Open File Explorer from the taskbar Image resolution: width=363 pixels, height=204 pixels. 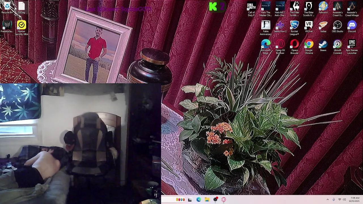pos(207,199)
